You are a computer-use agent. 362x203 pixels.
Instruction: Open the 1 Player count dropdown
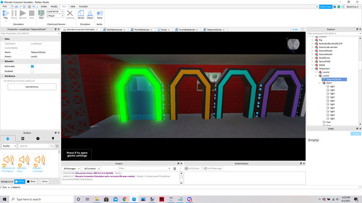coord(55,16)
